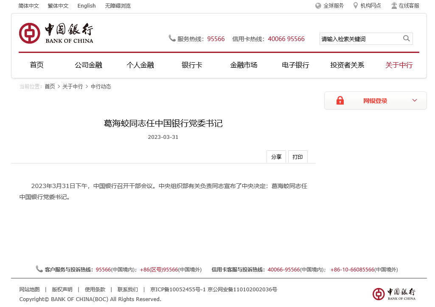The width and height of the screenshot is (435, 307).
Task: Click the 中行动态 breadcrumb link
Action: tap(101, 86)
